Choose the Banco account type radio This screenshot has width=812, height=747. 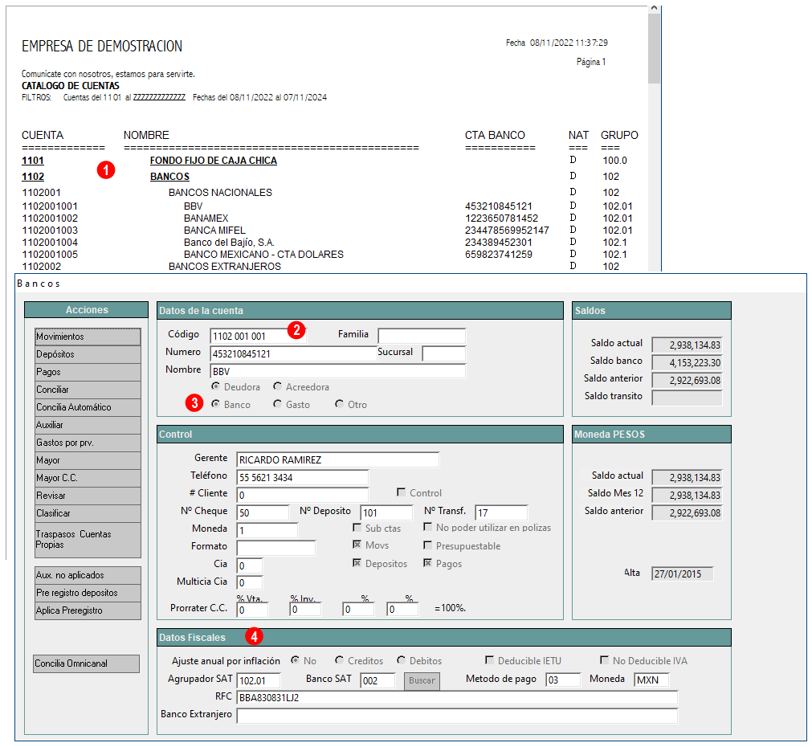(x=216, y=404)
